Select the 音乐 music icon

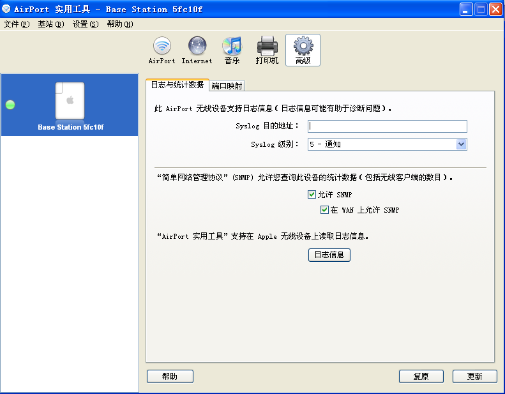232,50
